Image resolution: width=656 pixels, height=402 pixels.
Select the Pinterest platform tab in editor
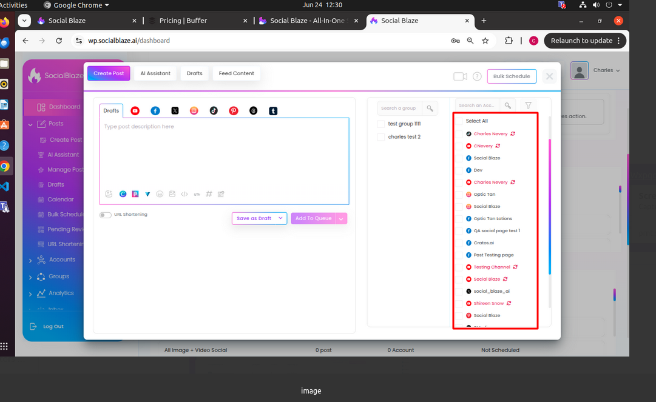coord(234,111)
